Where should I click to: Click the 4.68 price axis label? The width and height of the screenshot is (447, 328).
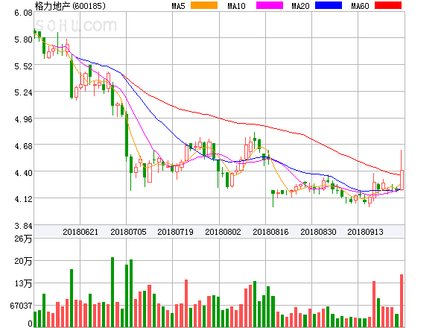pyautogui.click(x=23, y=146)
